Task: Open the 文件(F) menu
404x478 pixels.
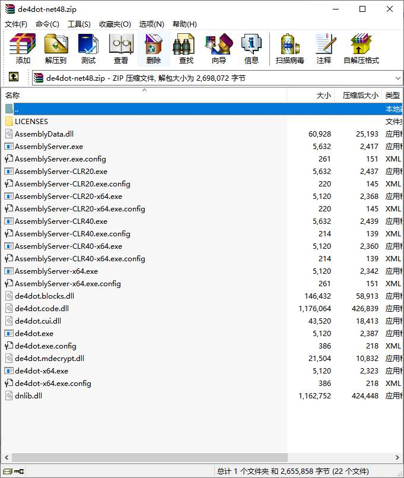Action: click(x=16, y=24)
